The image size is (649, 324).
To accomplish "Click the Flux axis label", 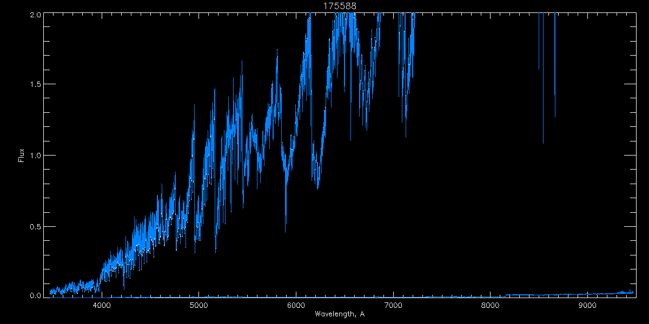I will (21, 156).
